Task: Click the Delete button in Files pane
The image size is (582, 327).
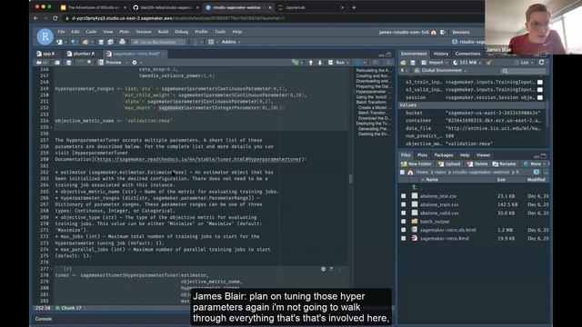Action: pyautogui.click(x=477, y=163)
